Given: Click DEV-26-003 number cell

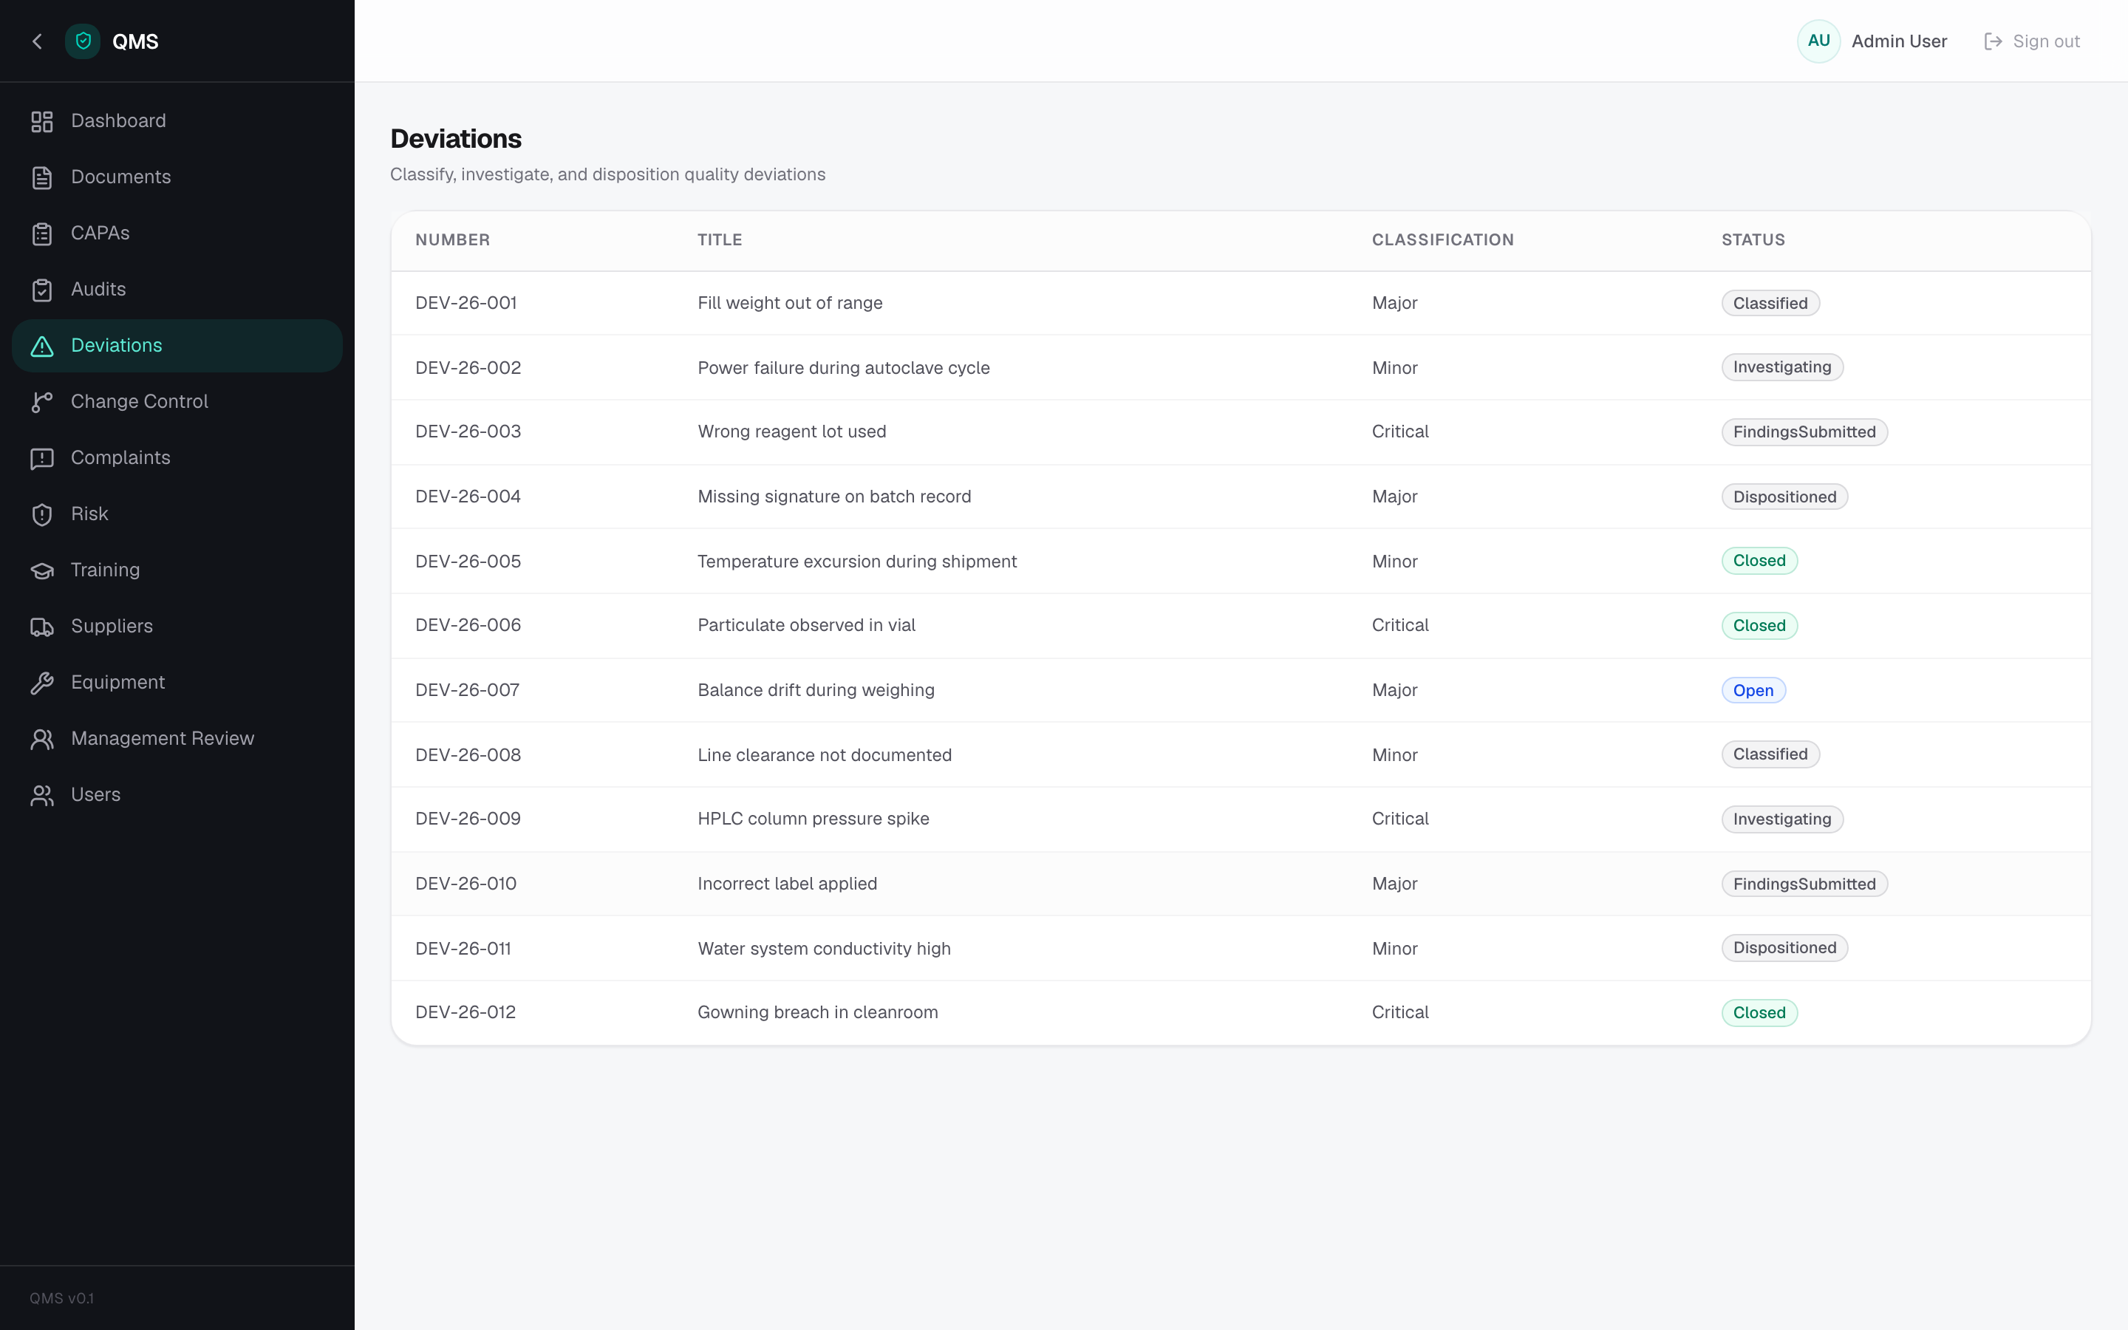Looking at the screenshot, I should pos(468,432).
